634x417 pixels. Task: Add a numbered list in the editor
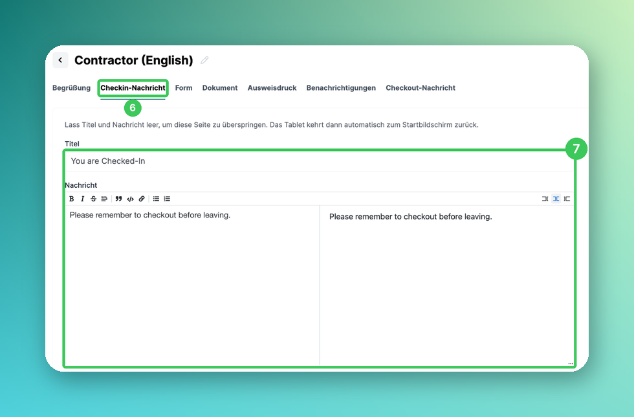167,199
